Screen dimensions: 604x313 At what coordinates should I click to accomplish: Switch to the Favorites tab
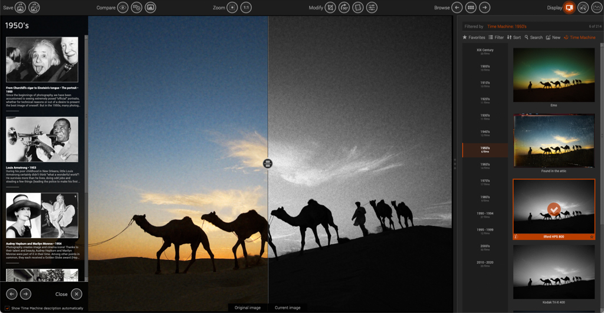474,37
